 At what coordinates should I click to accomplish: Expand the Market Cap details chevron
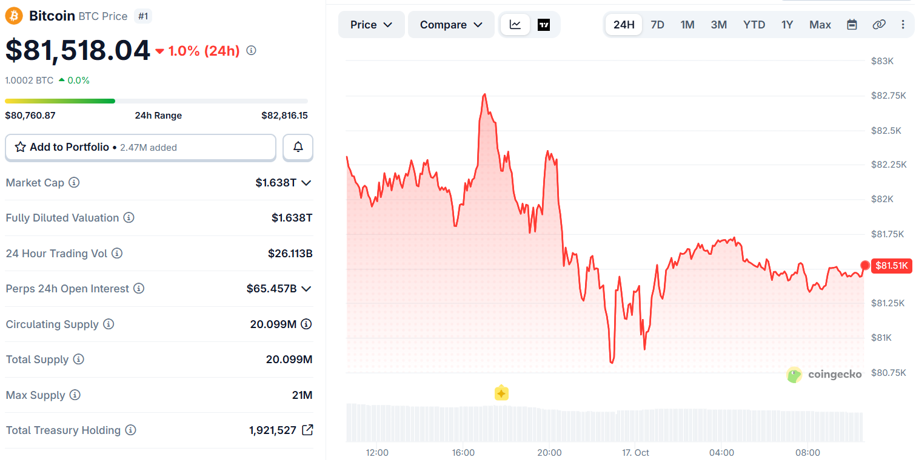coord(306,183)
